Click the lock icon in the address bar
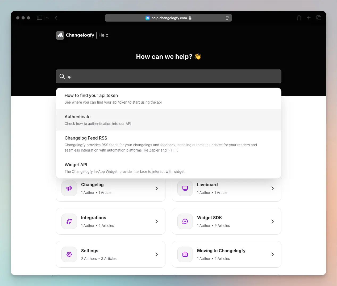337x286 pixels. click(x=190, y=18)
